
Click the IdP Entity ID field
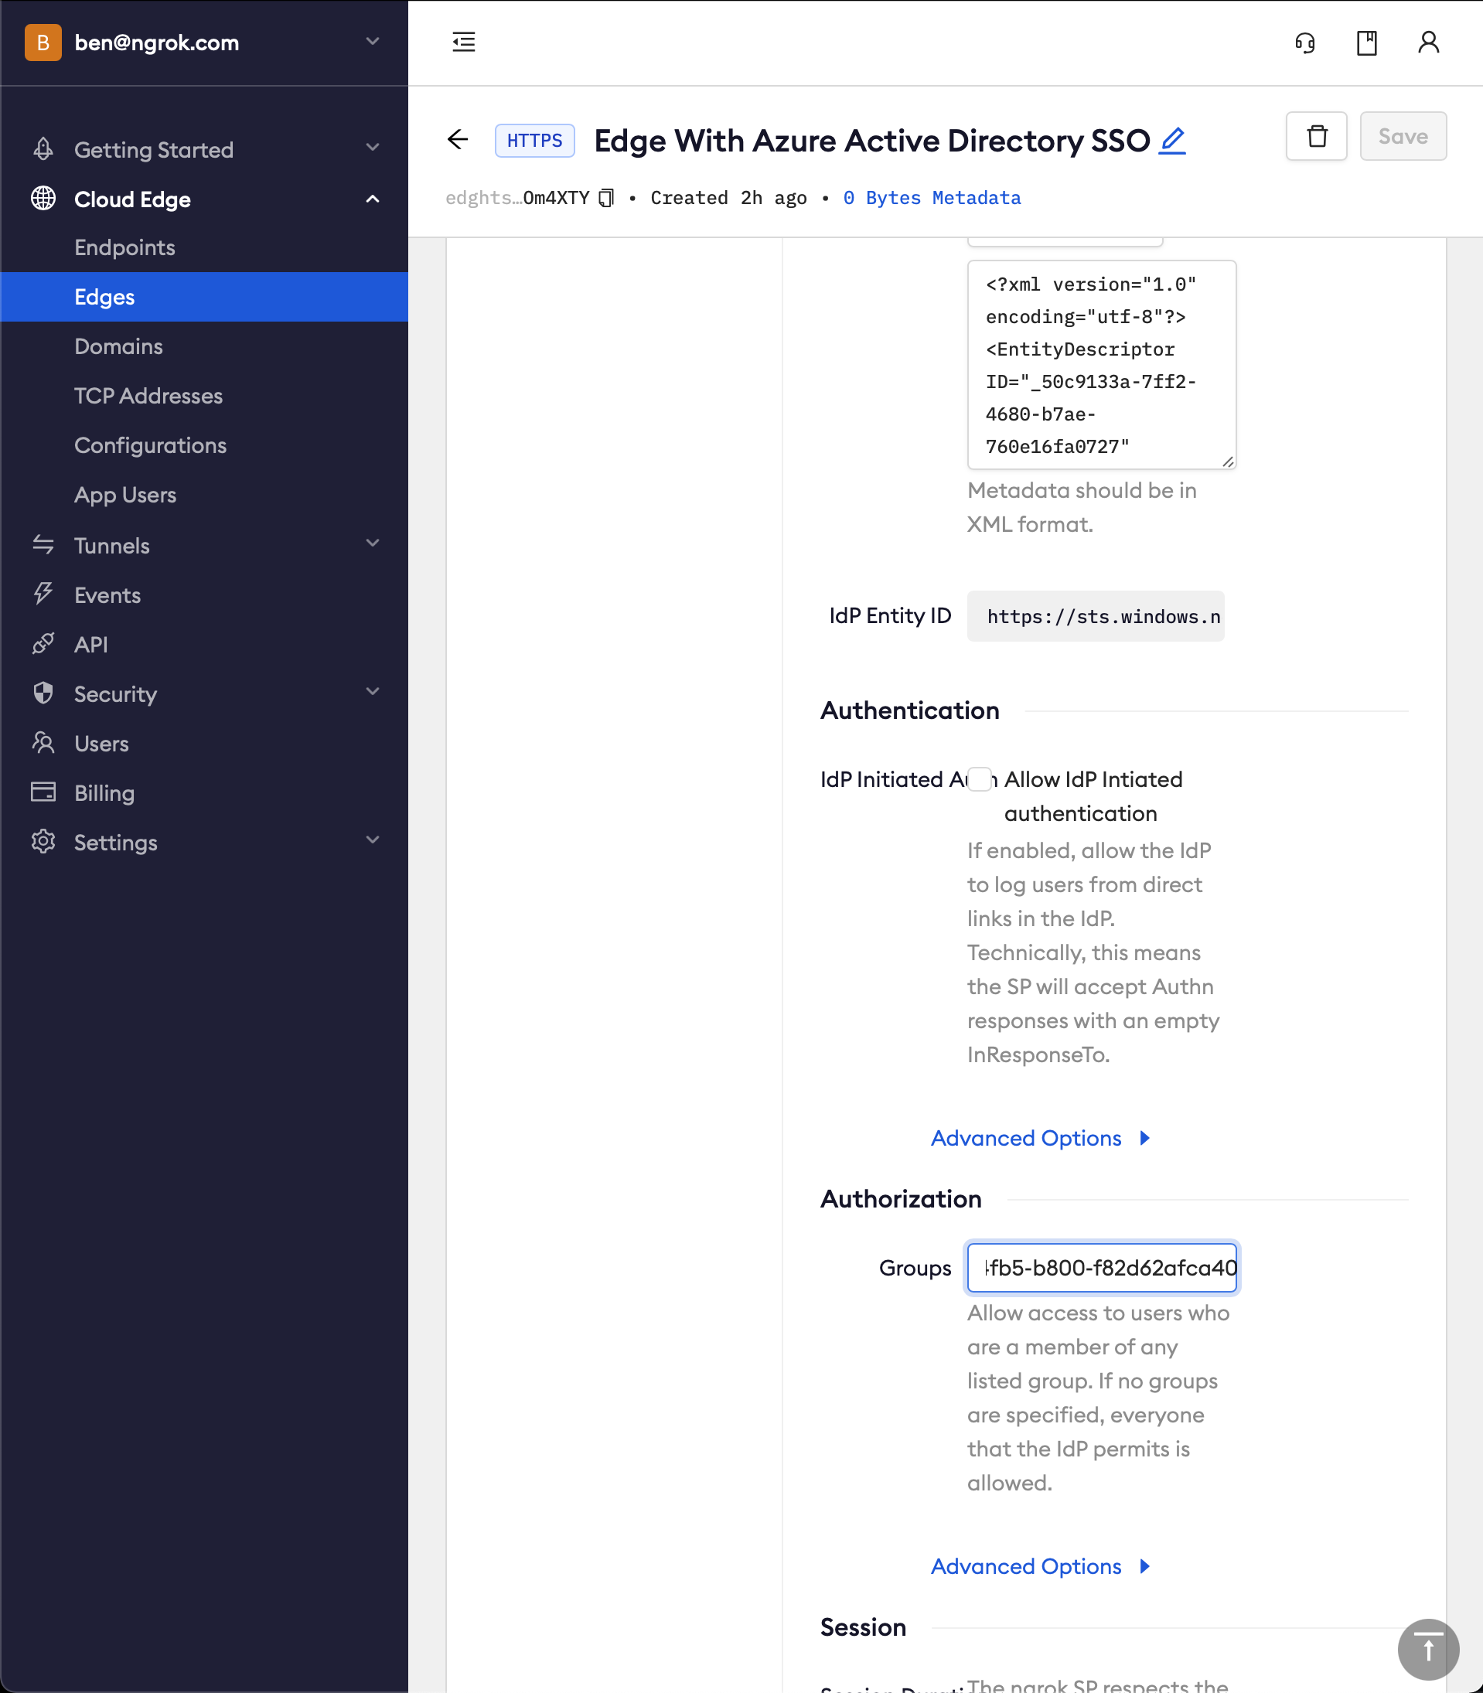coord(1096,616)
